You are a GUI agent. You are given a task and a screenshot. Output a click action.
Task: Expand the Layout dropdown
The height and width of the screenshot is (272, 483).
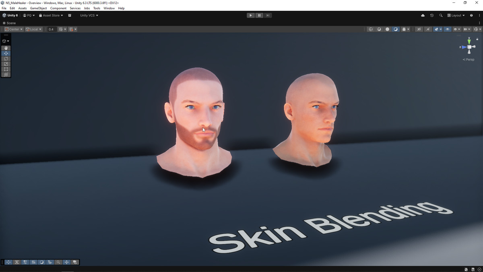coord(456,15)
